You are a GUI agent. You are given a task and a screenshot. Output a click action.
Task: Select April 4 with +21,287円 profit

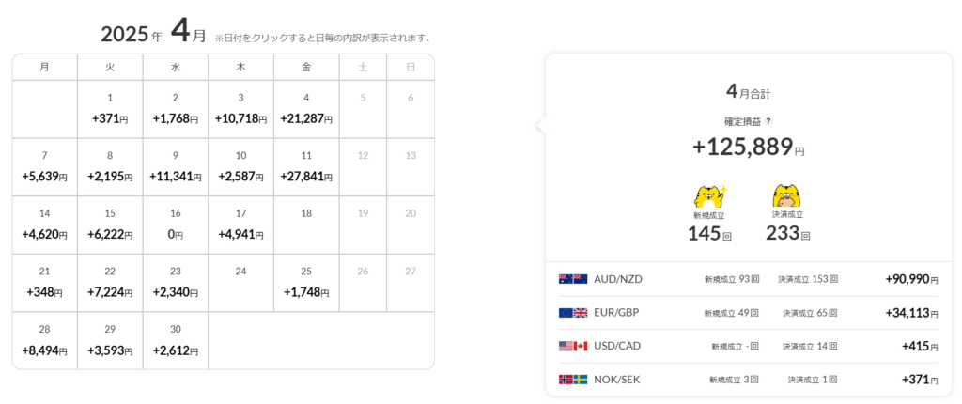click(306, 109)
